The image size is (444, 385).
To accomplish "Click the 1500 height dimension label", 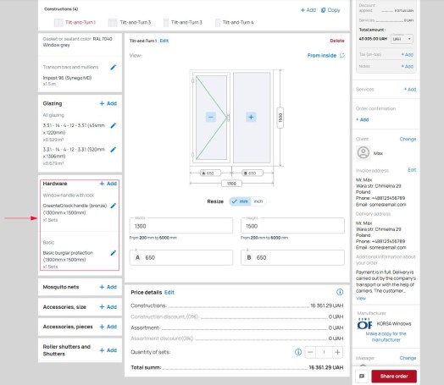I will click(x=280, y=118).
